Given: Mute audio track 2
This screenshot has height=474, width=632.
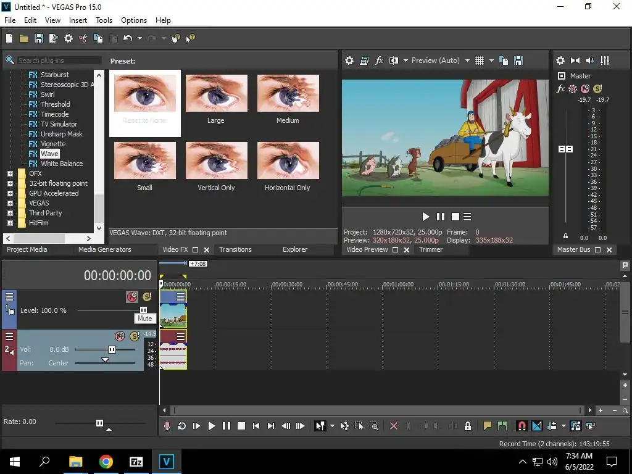Looking at the screenshot, I should pyautogui.click(x=120, y=336).
